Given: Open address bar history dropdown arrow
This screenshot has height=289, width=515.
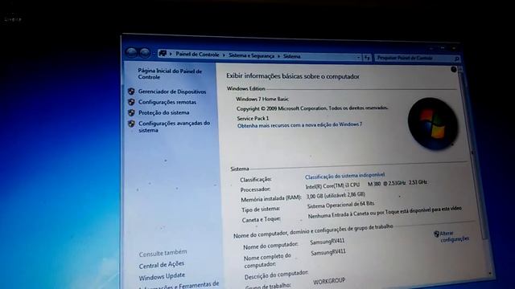Looking at the screenshot, I should [358, 57].
